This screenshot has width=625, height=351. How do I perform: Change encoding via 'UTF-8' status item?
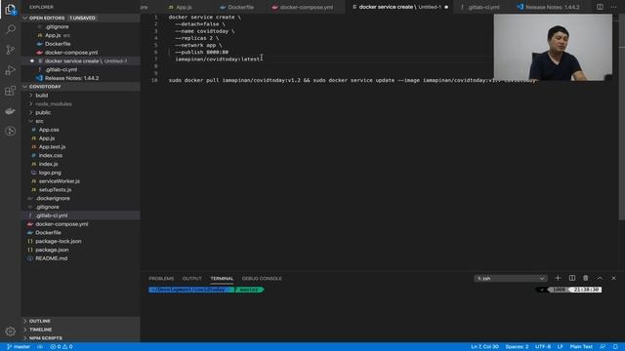[x=543, y=347]
